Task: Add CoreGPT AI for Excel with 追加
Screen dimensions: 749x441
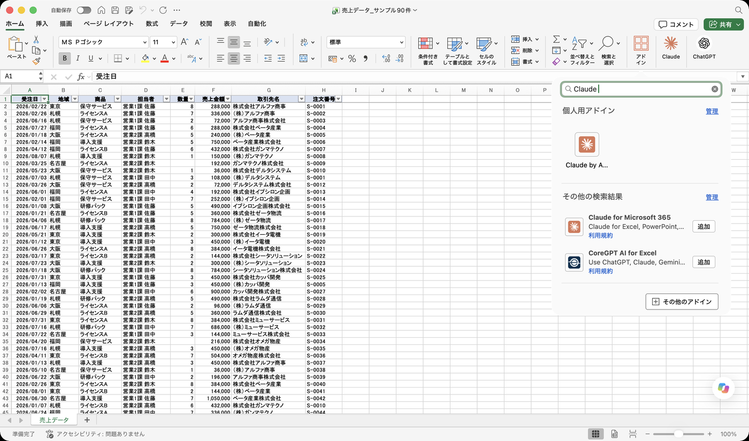Action: 704,262
